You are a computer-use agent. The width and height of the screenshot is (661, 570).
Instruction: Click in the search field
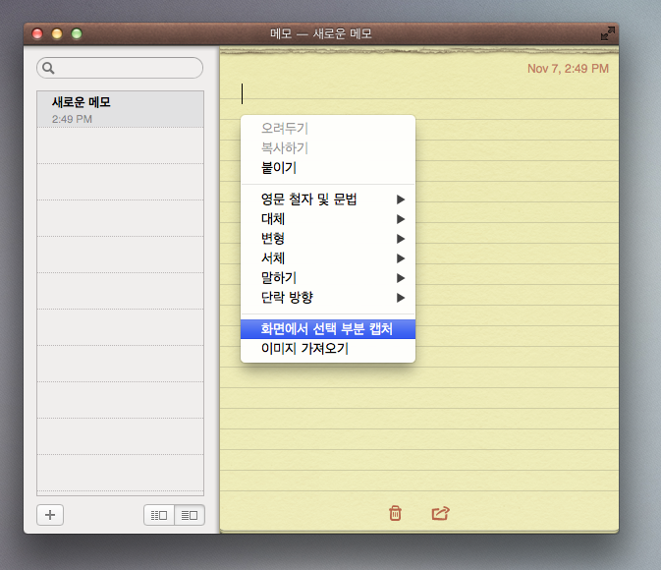pyautogui.click(x=120, y=68)
